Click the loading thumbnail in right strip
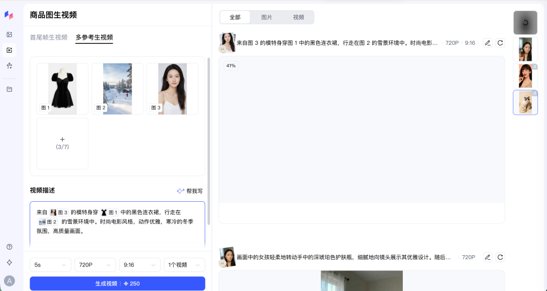Image resolution: width=547 pixels, height=291 pixels. click(x=525, y=23)
